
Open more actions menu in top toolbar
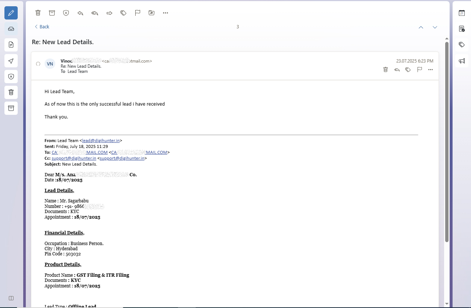(165, 13)
